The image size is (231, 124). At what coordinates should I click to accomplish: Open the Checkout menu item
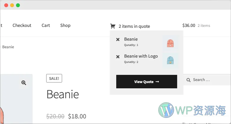22,25
